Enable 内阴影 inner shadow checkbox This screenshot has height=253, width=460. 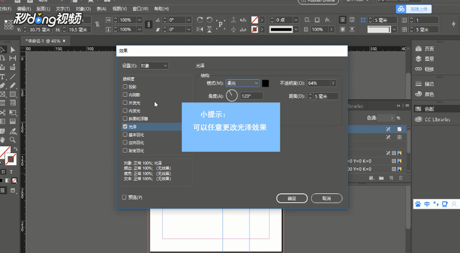coord(125,95)
